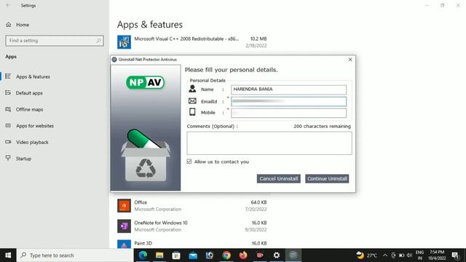Click the Cancel Uninstall button

click(x=278, y=178)
